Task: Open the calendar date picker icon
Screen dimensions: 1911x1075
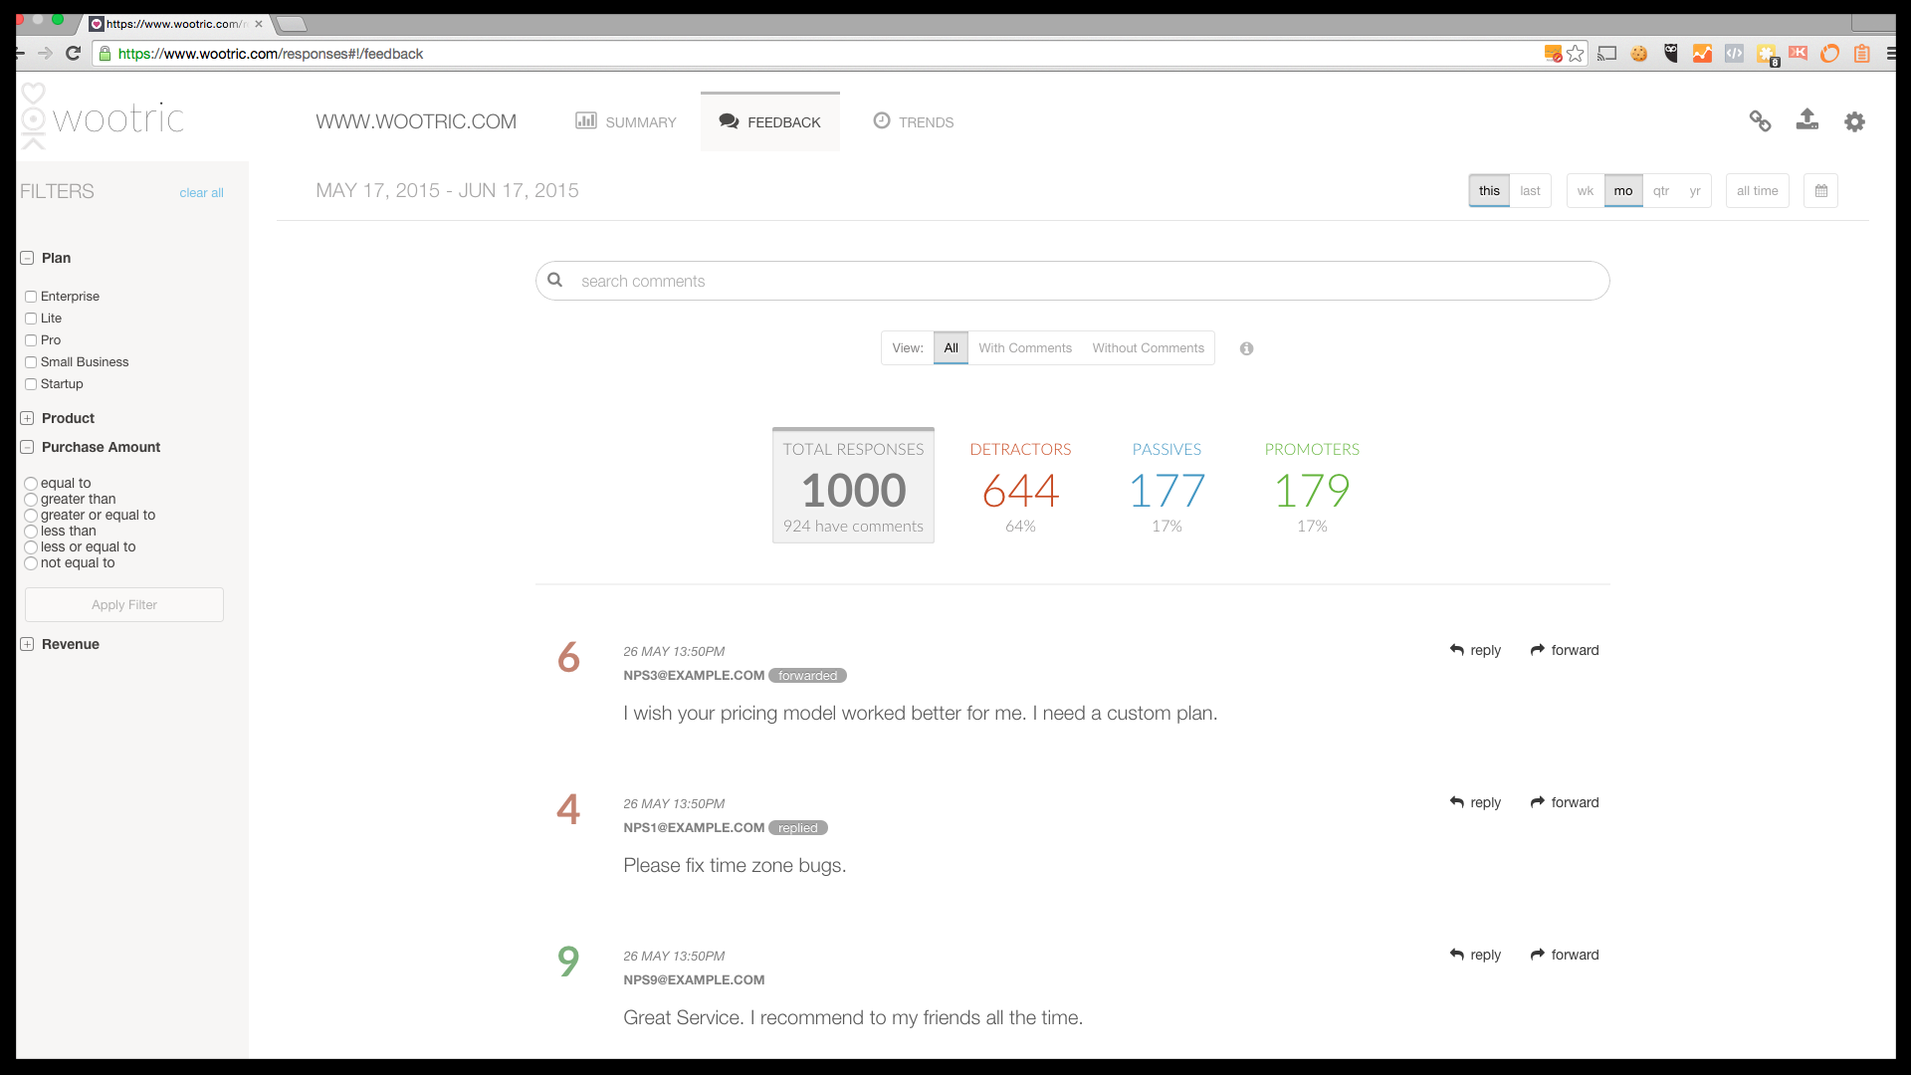Action: tap(1820, 191)
